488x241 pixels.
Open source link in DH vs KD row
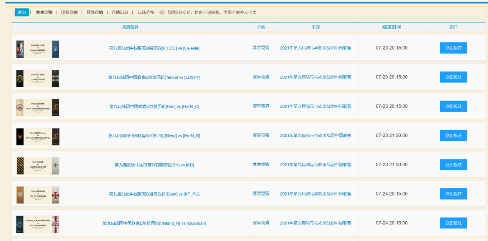point(315,165)
